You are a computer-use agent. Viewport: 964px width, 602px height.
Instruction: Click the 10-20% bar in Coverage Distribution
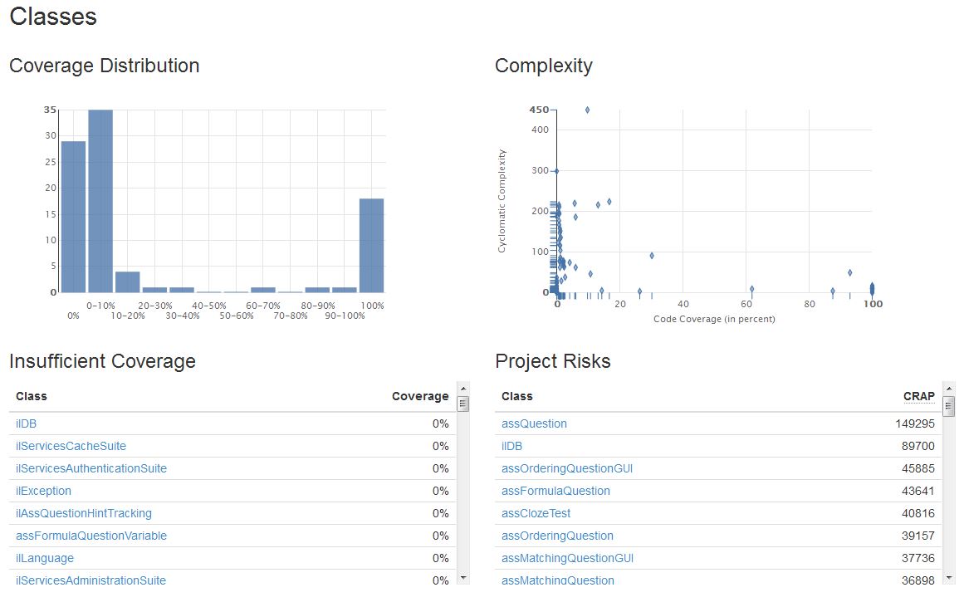(127, 281)
